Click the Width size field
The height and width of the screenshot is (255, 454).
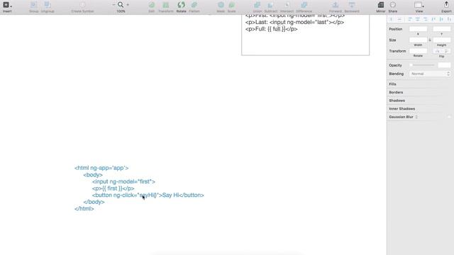418,40
